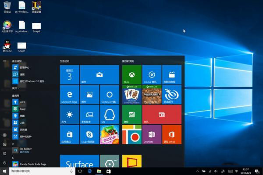This screenshot has width=263, height=175.
Task: Select the Snap6 desktop file
Action: pyautogui.click(x=36, y=28)
